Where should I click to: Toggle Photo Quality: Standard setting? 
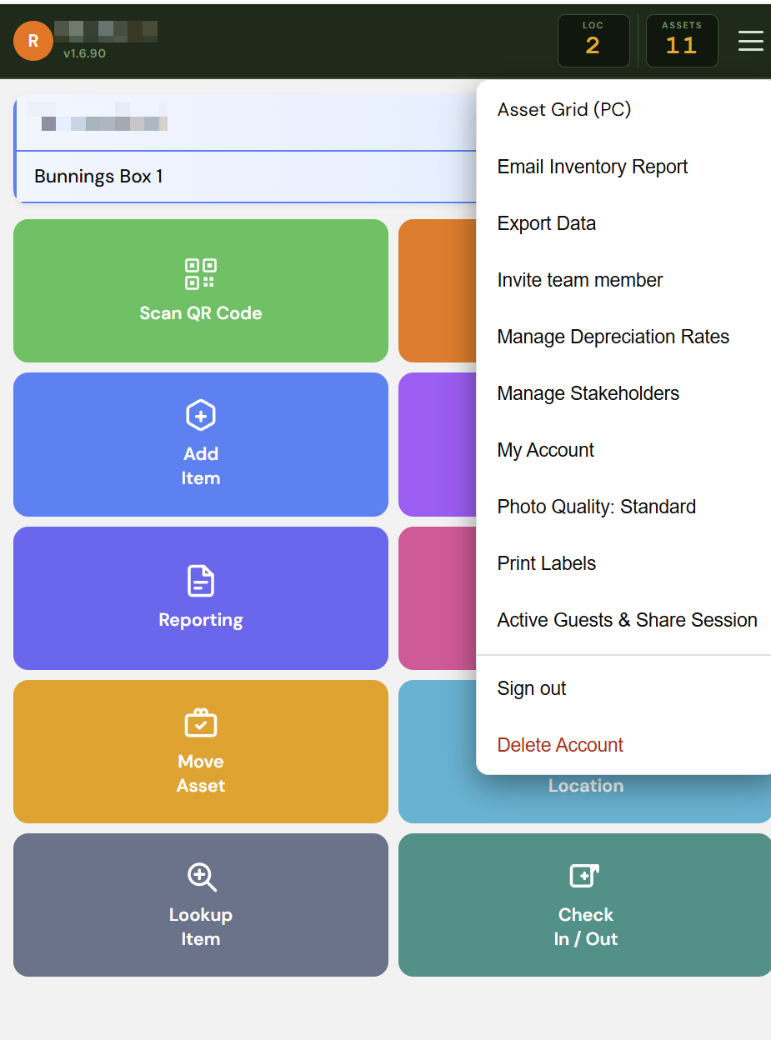(x=596, y=507)
